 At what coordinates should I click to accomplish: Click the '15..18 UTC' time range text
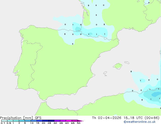[133, 118]
